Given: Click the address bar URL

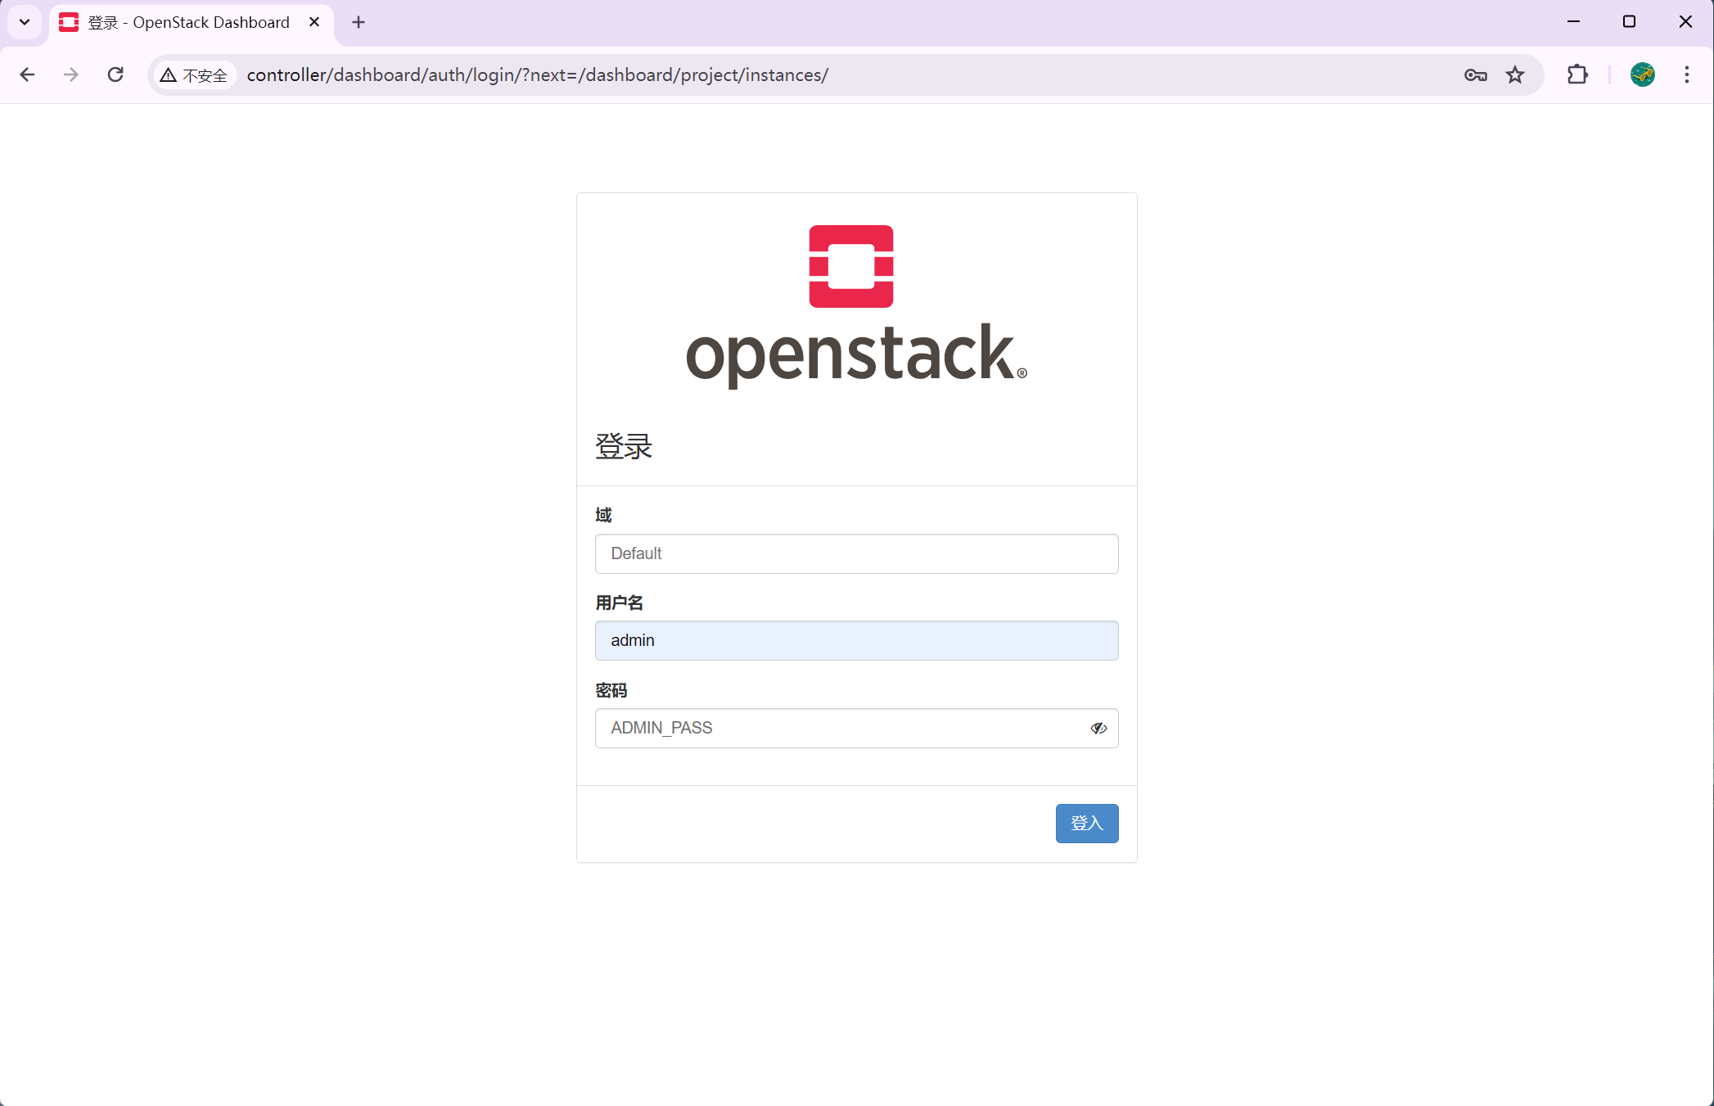Looking at the screenshot, I should (x=537, y=75).
